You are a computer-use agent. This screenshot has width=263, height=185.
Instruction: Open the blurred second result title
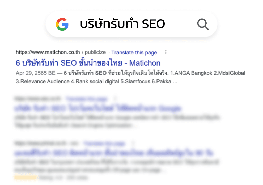point(98,108)
